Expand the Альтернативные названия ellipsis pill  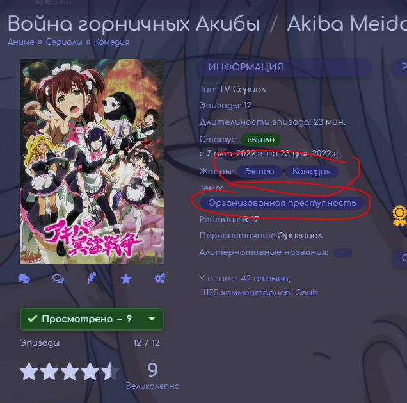point(342,252)
